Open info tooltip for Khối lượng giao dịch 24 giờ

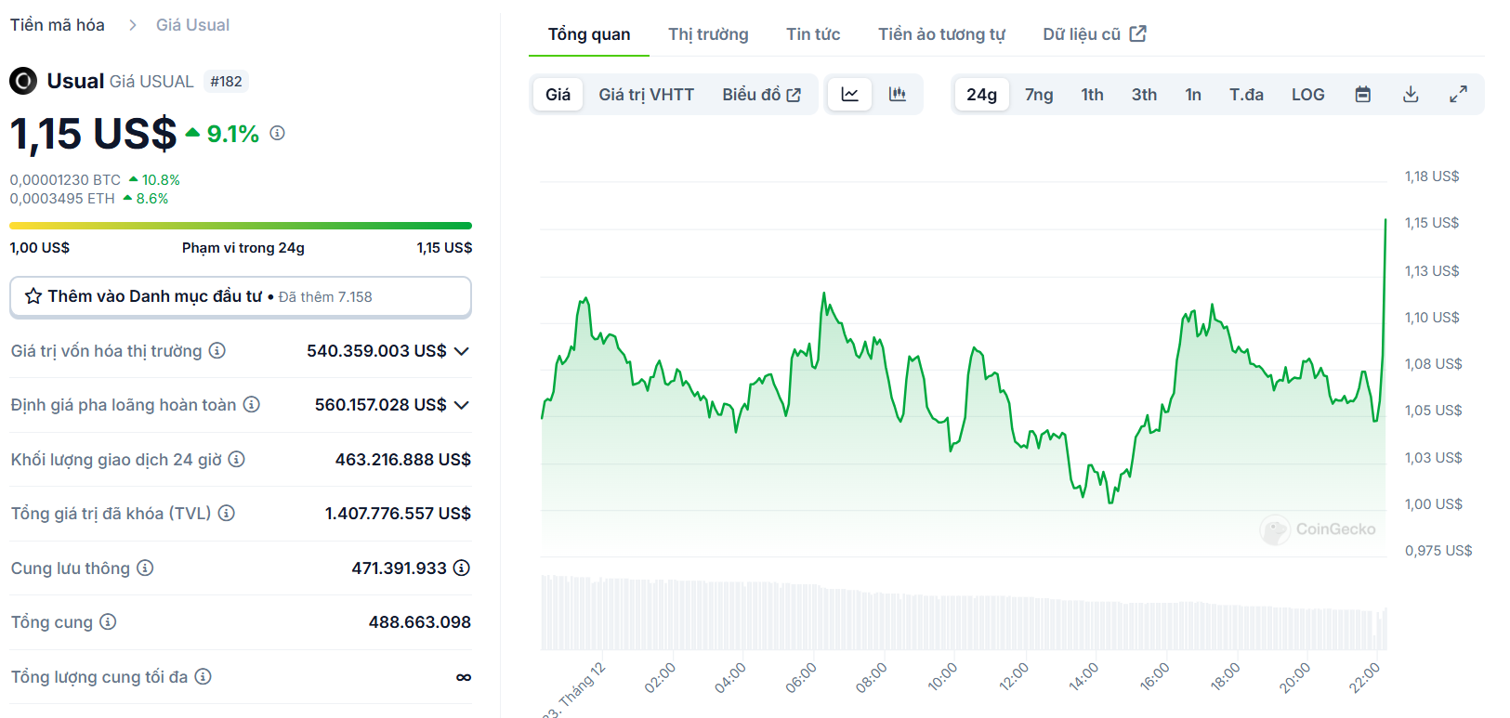pos(236,459)
